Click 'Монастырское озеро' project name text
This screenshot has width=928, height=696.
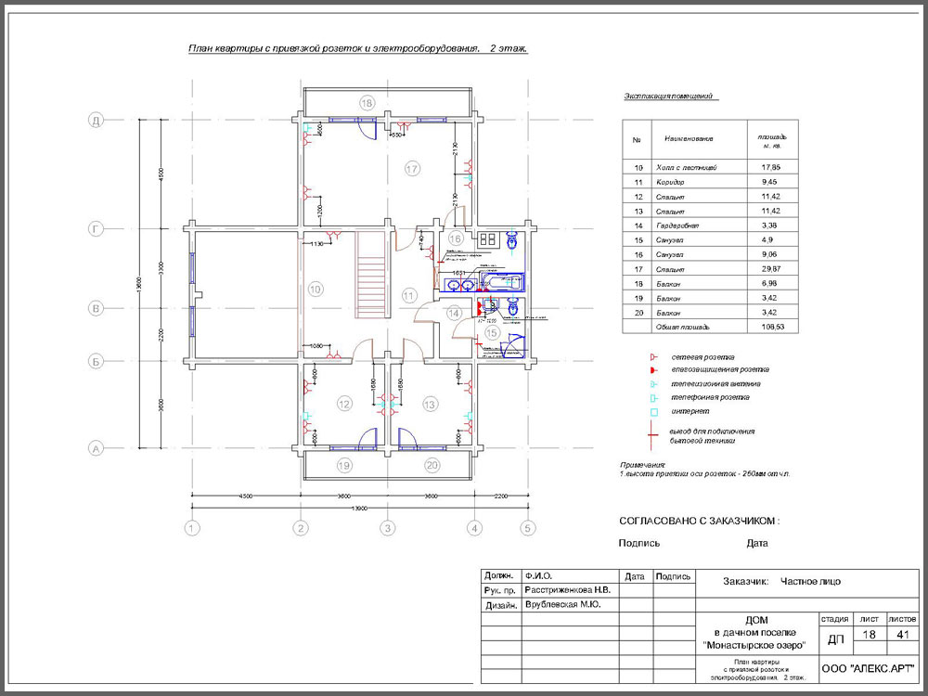pyautogui.click(x=755, y=645)
